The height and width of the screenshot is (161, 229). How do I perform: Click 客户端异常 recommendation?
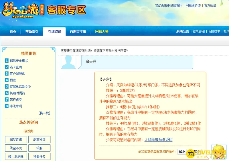[17, 73]
